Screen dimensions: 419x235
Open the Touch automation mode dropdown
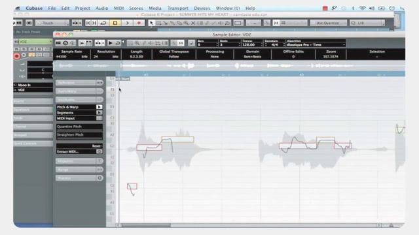[52, 23]
